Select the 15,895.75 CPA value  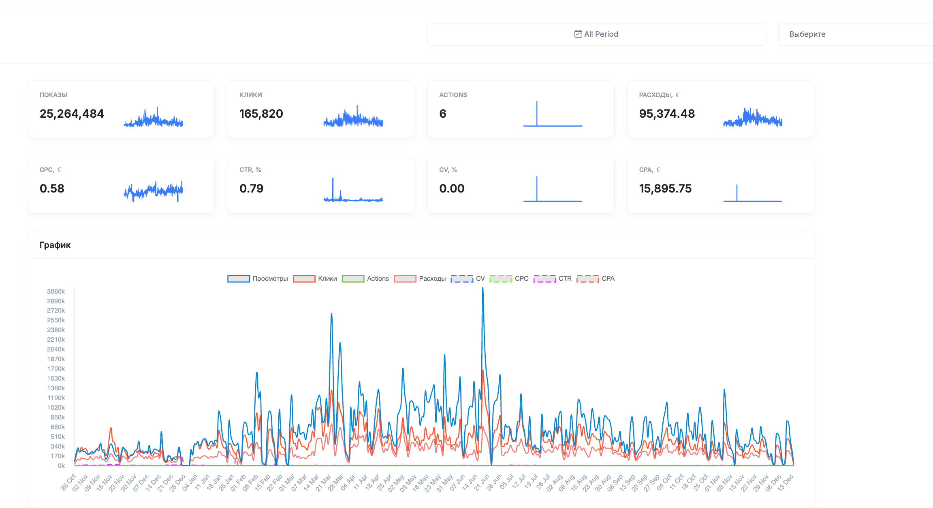pos(665,188)
